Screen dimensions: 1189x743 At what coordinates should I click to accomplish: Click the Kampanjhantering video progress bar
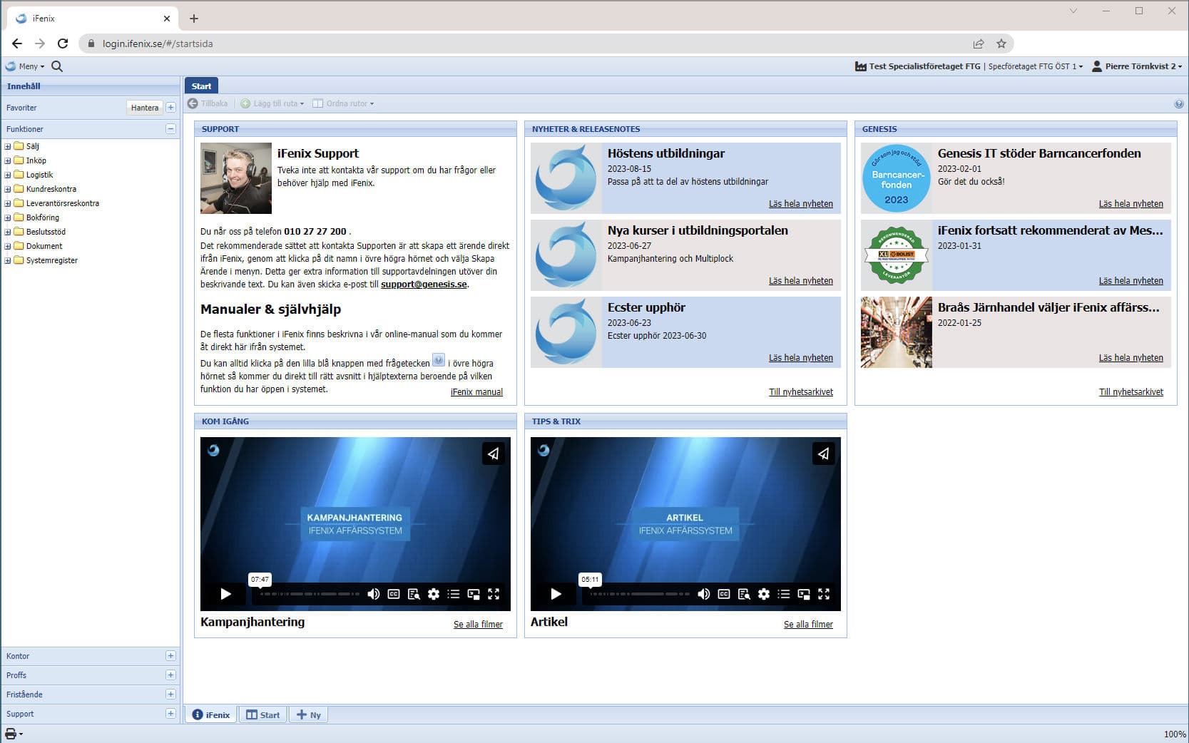pyautogui.click(x=310, y=594)
